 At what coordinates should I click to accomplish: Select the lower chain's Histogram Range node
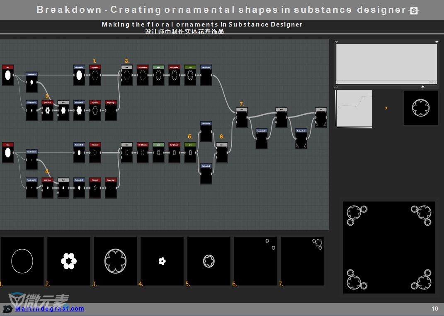(x=111, y=188)
